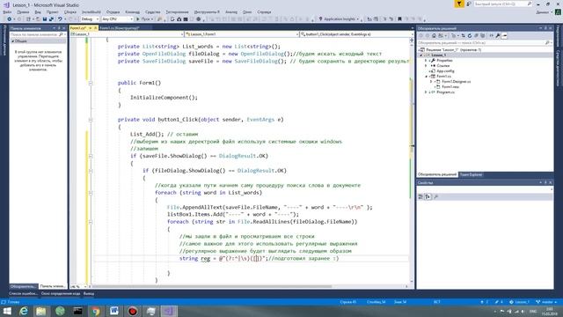Expand the Program.cs node

[x=426, y=92]
